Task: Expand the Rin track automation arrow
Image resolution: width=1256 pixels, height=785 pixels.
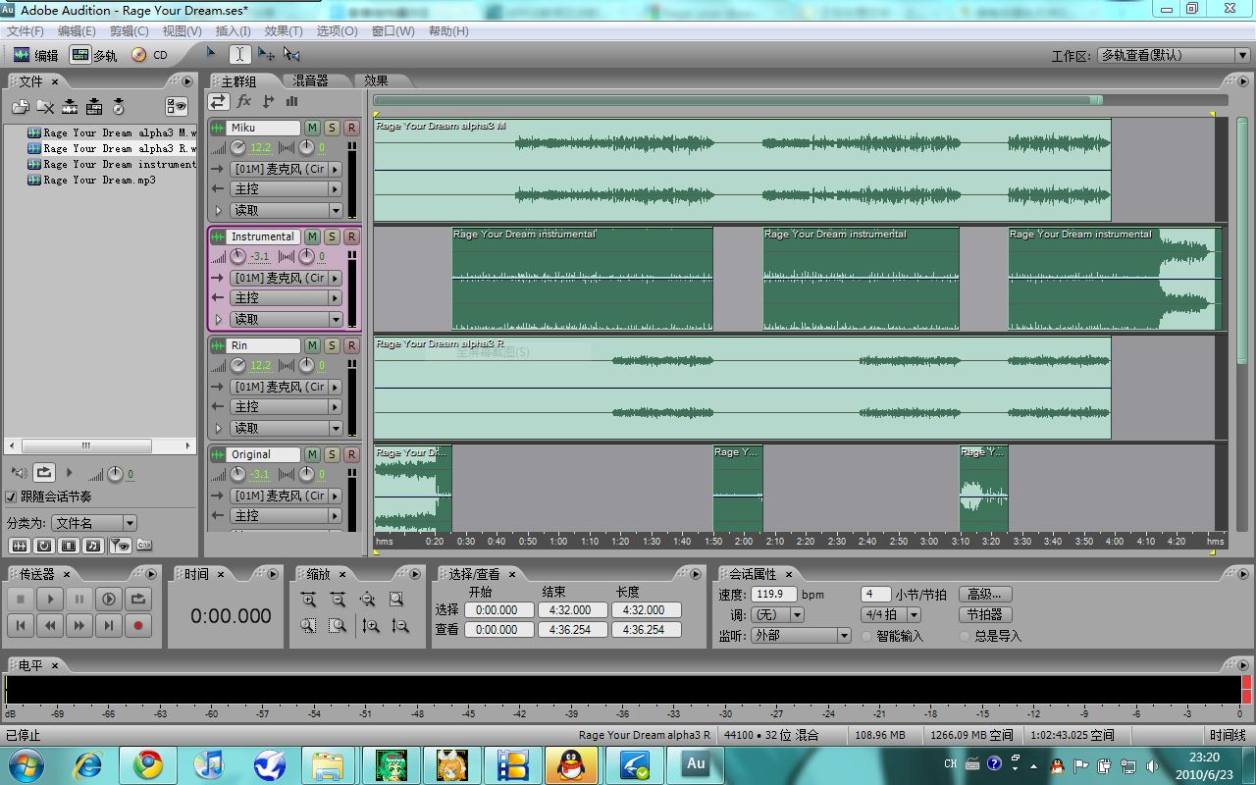Action: pyautogui.click(x=218, y=428)
